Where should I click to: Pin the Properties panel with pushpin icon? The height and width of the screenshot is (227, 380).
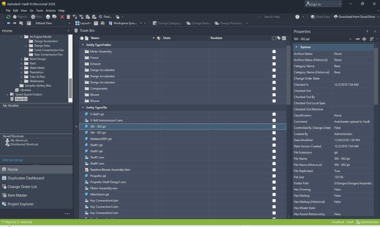pos(367,31)
